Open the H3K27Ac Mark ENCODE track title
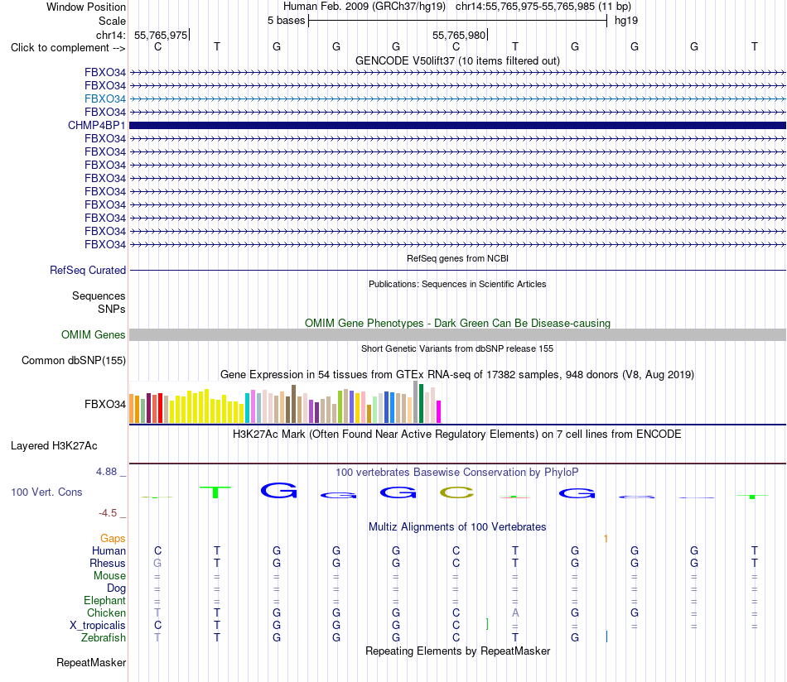 coord(457,435)
